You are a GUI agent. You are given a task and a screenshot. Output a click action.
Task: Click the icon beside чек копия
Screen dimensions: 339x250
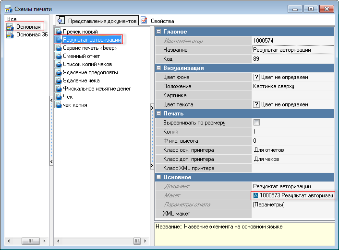tap(59, 105)
